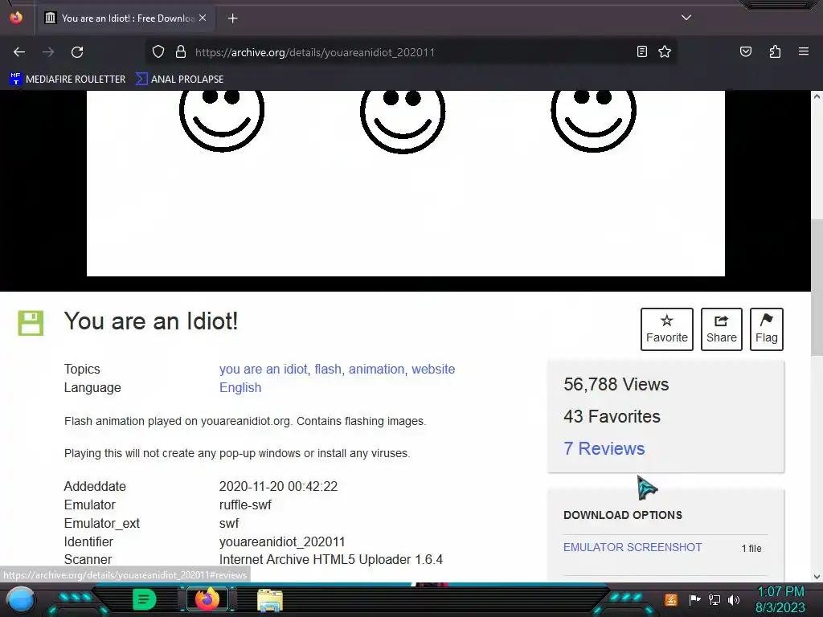Open the ANAL PROLAPSE bookmark
The height and width of the screenshot is (617, 823).
click(x=179, y=80)
